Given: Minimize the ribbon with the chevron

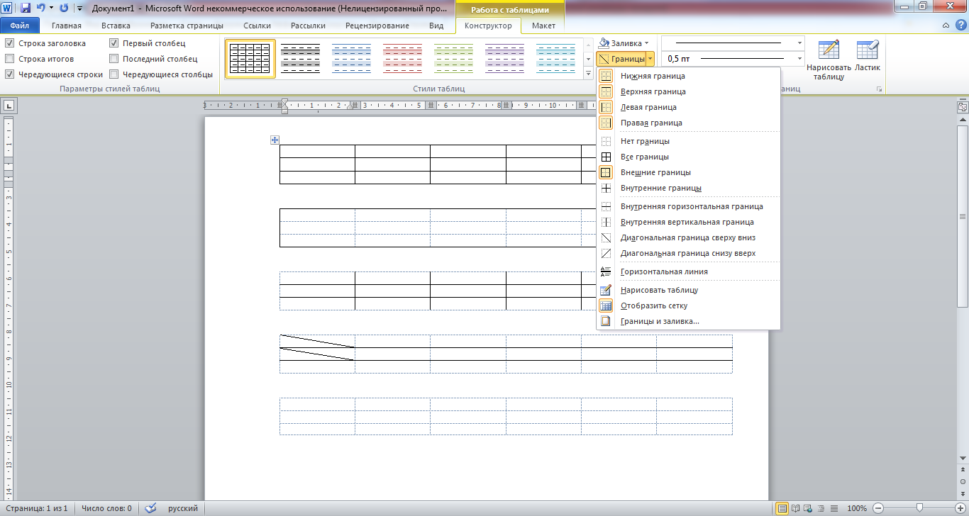Looking at the screenshot, I should (945, 26).
